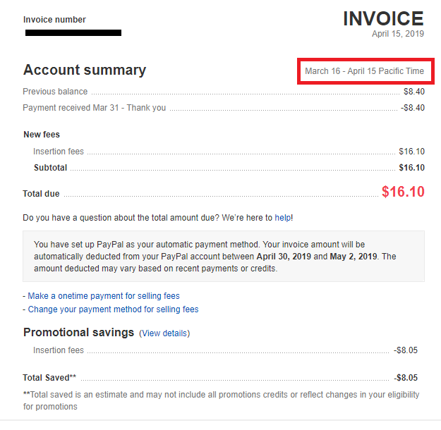
Task: Click the April 15, 2019 invoice date
Action: [x=398, y=33]
